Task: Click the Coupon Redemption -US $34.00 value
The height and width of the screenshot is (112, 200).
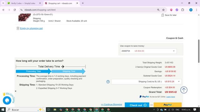Action: tap(170, 87)
